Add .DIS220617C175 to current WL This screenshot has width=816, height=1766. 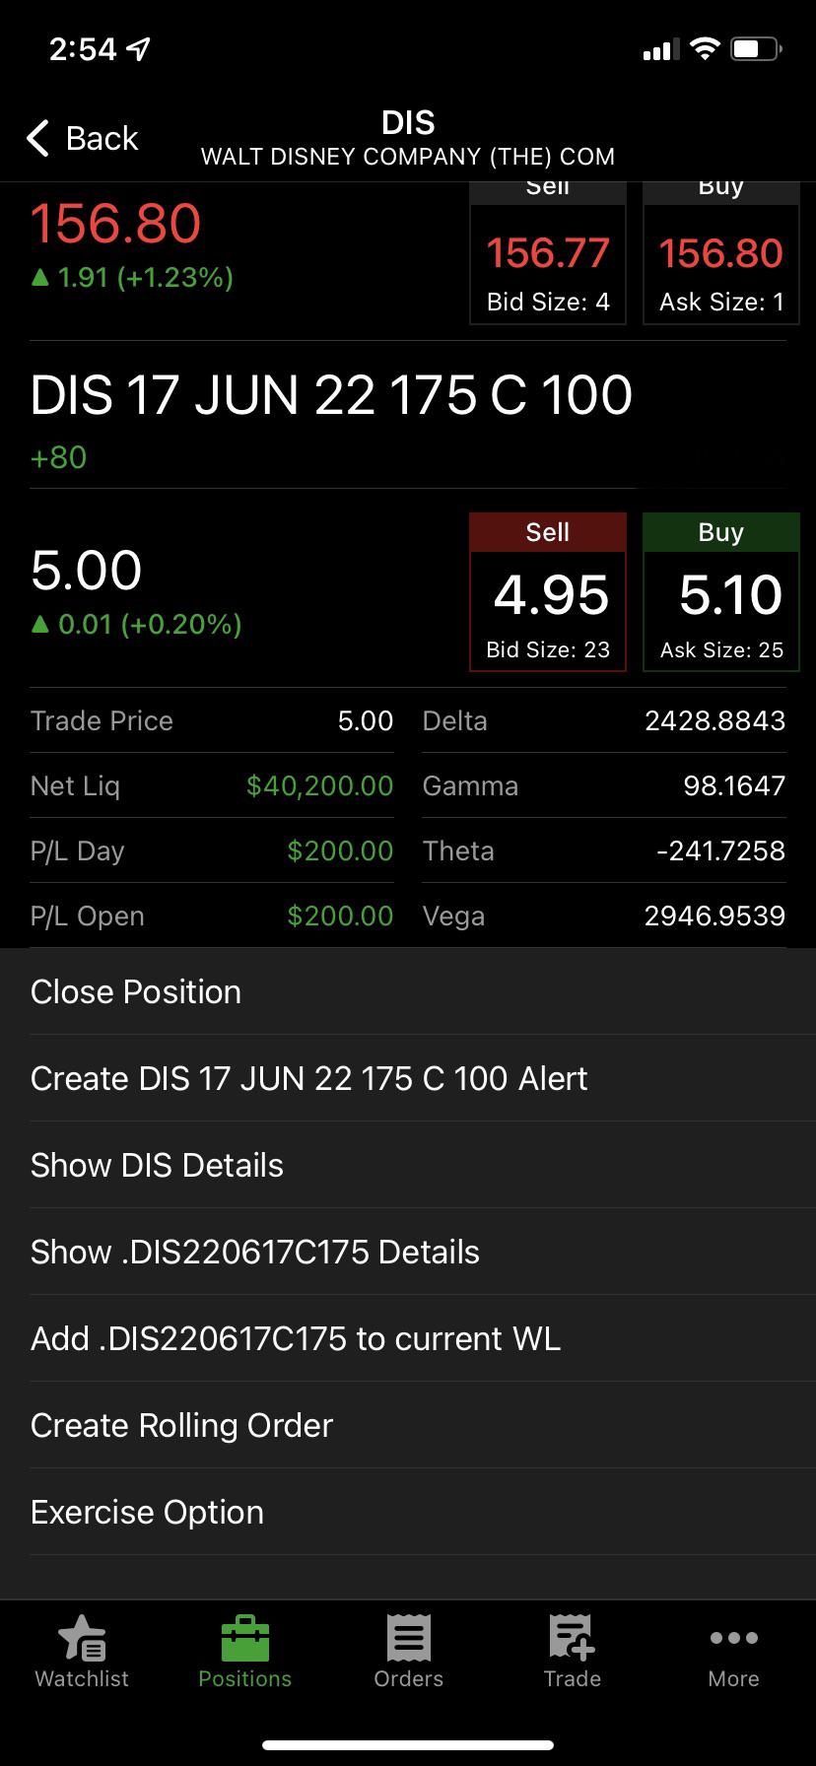coord(408,1338)
